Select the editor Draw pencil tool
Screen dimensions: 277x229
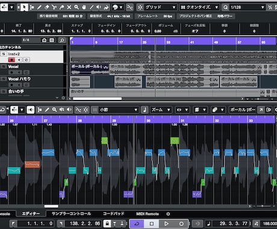point(47,110)
